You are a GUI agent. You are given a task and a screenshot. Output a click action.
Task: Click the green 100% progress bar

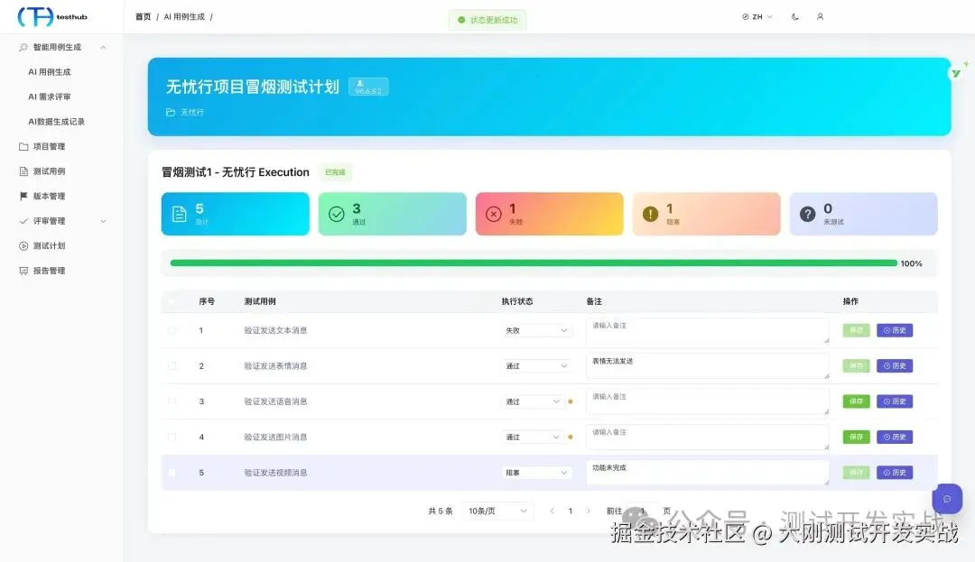534,263
